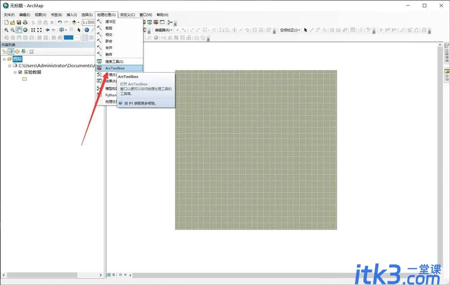Expand the blue fill color dropdown arrow
Screen dimensions: 450x285
tap(77, 38)
